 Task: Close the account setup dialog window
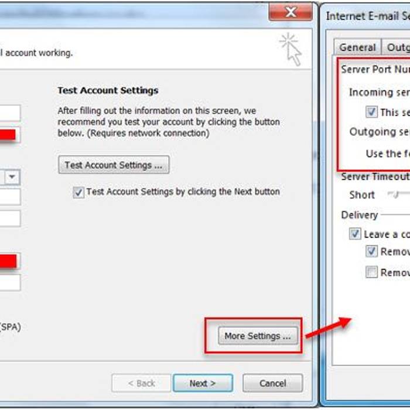click(x=291, y=12)
